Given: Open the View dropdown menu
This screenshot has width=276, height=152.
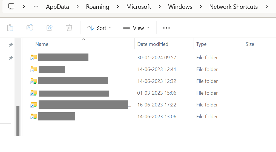Looking at the screenshot, I should point(136,28).
